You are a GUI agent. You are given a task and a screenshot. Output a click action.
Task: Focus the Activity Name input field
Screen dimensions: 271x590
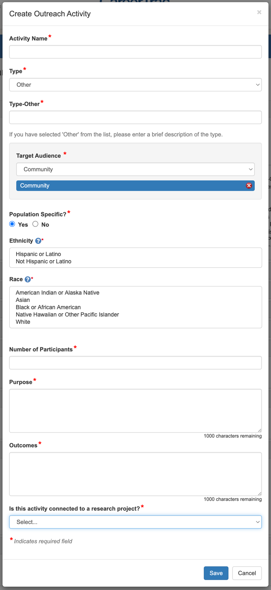coord(135,52)
